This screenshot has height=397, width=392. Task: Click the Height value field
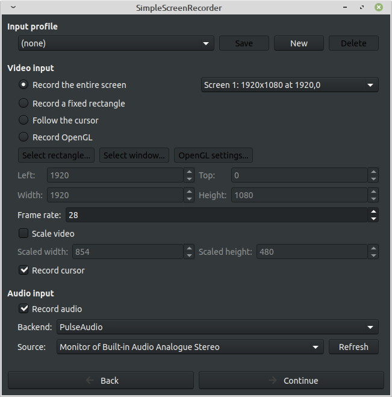pyautogui.click(x=299, y=195)
